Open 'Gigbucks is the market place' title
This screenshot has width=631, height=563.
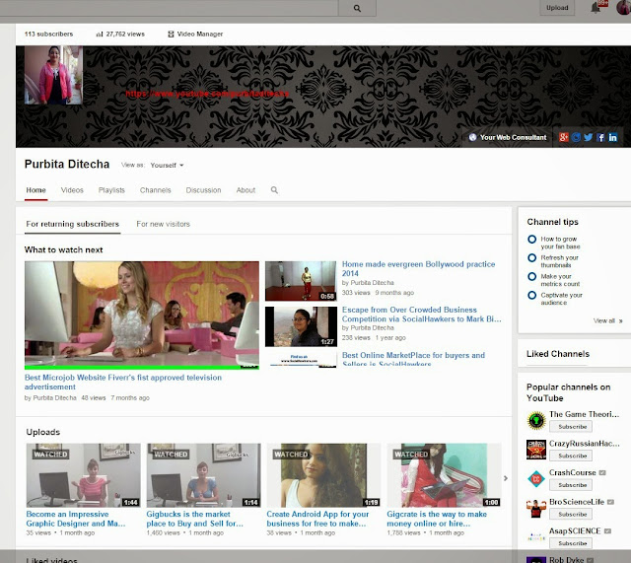(x=195, y=519)
